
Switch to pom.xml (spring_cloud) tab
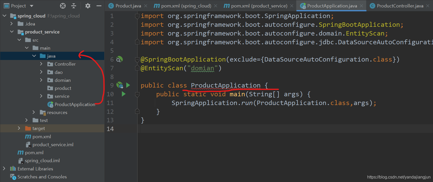tap(186, 6)
